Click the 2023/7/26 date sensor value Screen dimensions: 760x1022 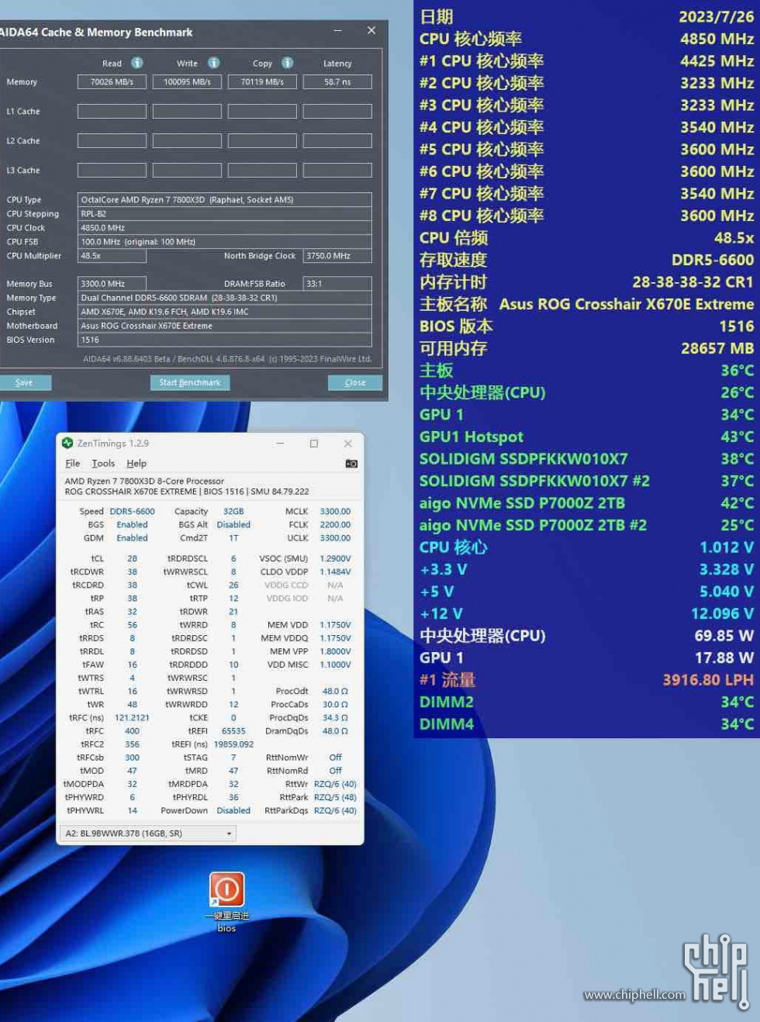pos(717,17)
